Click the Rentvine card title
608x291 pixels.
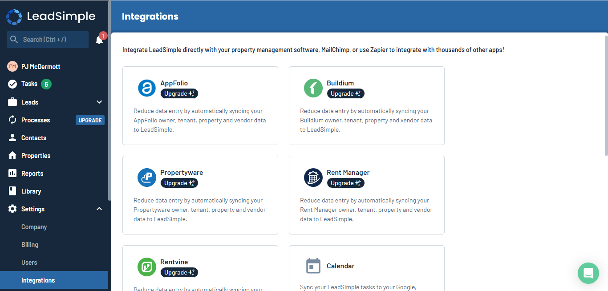point(174,262)
